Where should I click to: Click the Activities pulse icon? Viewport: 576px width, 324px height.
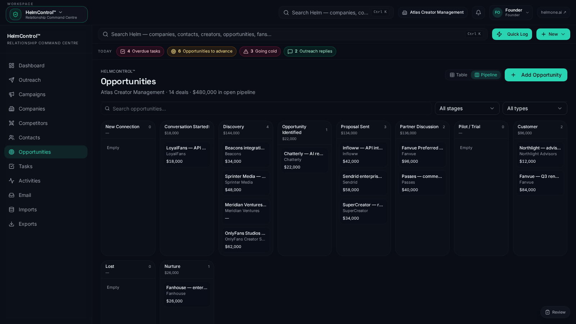(12, 181)
